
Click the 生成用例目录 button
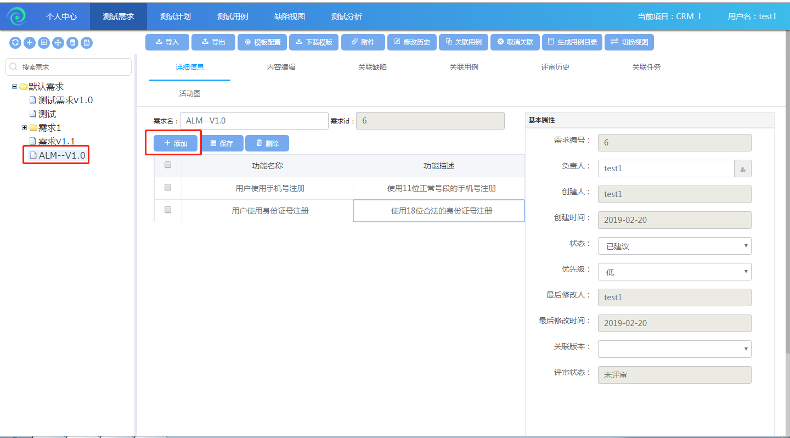coord(572,42)
